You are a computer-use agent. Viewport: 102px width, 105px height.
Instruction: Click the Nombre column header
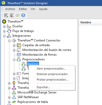coord(91,22)
